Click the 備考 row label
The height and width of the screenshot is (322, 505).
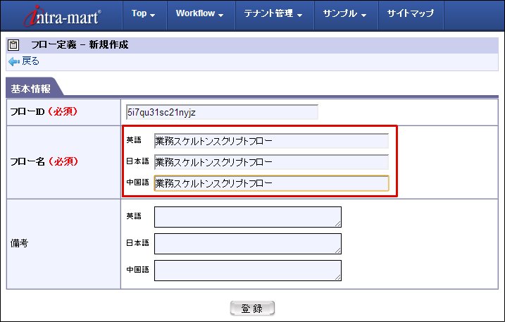point(19,243)
